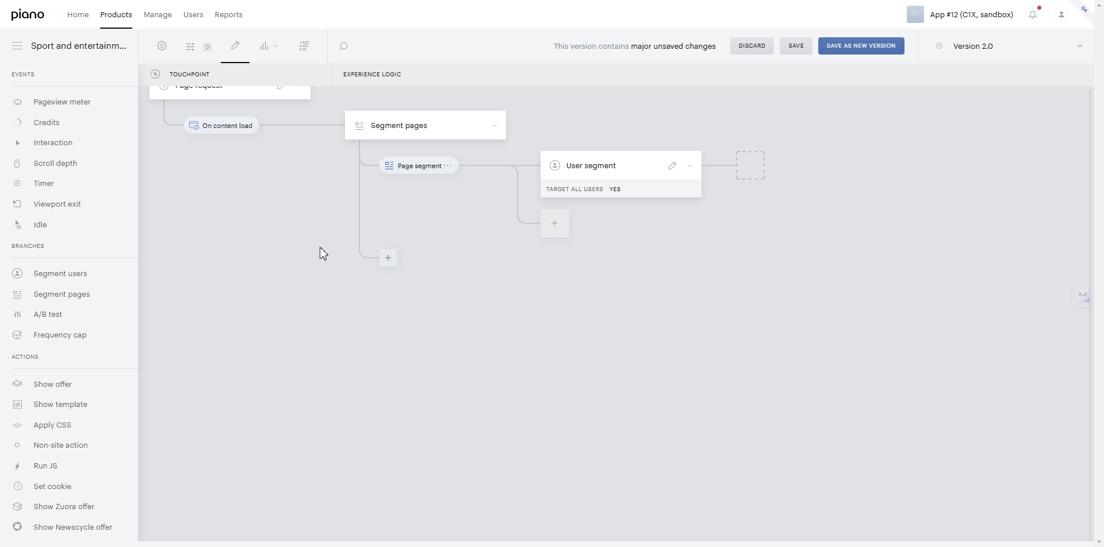Screen dimensions: 1104x547
Task: Open the Reports menu
Action: coord(228,15)
